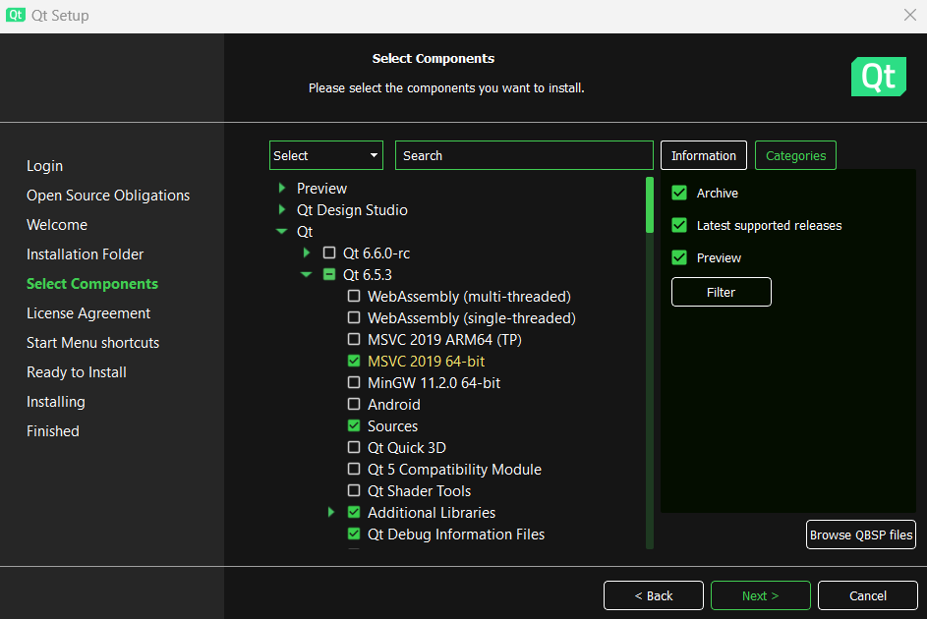This screenshot has width=927, height=619.
Task: Check the Qt Quick 3D component
Action: point(354,448)
